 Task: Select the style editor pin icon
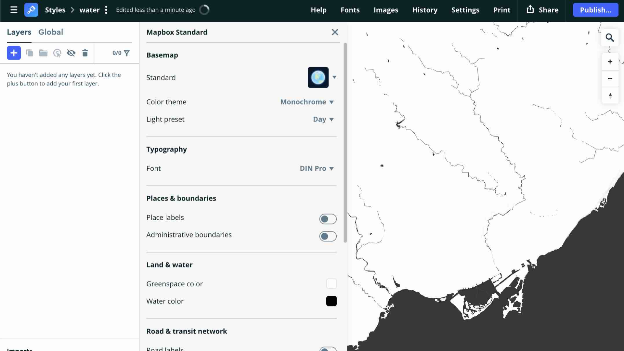[x=31, y=10]
